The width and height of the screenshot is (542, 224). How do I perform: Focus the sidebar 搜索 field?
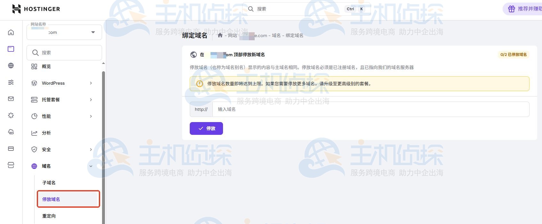pos(64,52)
